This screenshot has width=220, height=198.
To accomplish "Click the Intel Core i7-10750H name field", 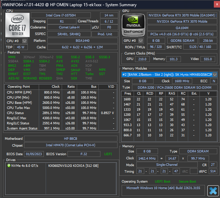I will [61, 15].
